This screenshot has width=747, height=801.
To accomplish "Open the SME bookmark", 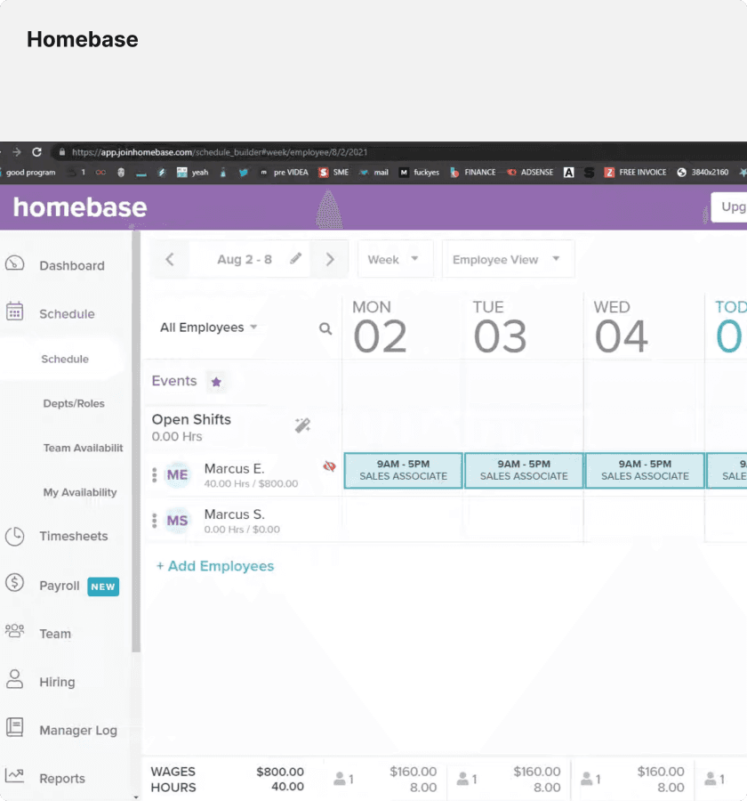I will (333, 172).
